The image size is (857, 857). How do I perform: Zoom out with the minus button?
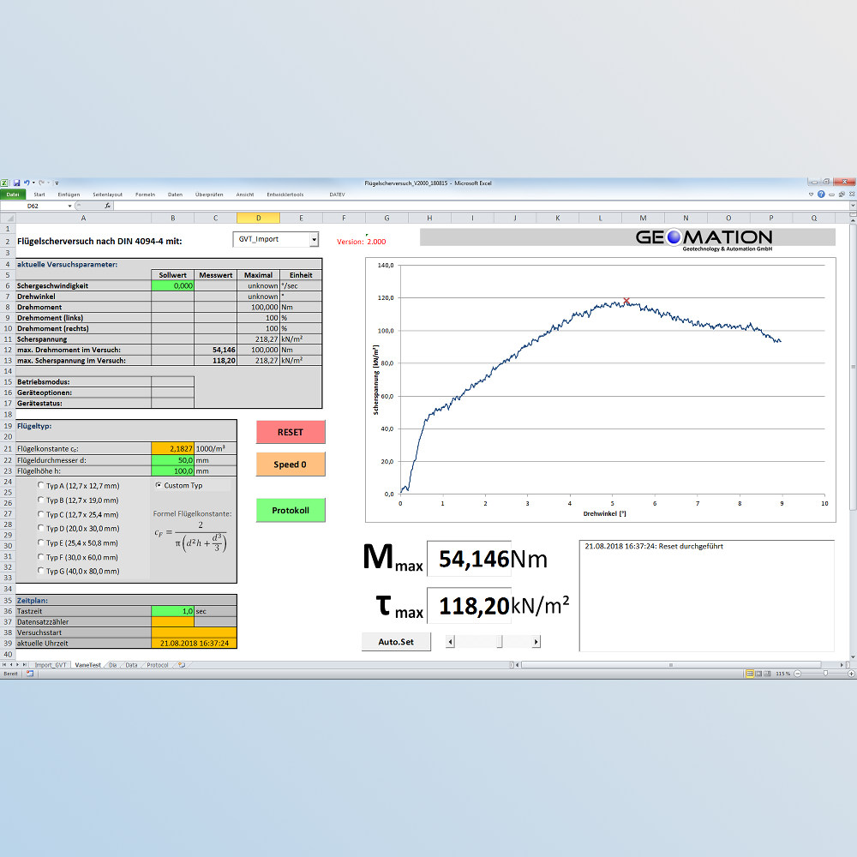coord(797,674)
